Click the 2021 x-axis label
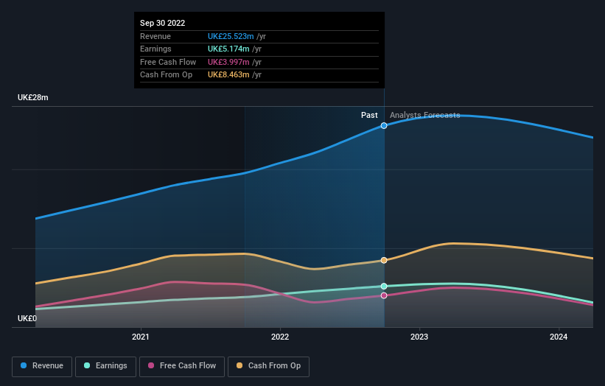This screenshot has height=386, width=605. tap(141, 337)
